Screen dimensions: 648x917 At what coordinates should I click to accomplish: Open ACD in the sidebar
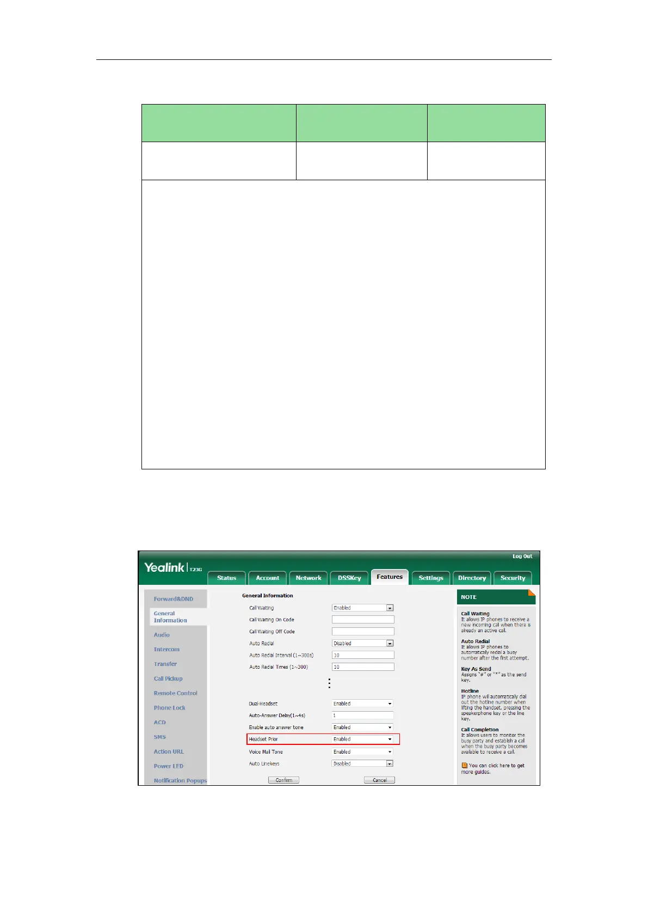(160, 723)
